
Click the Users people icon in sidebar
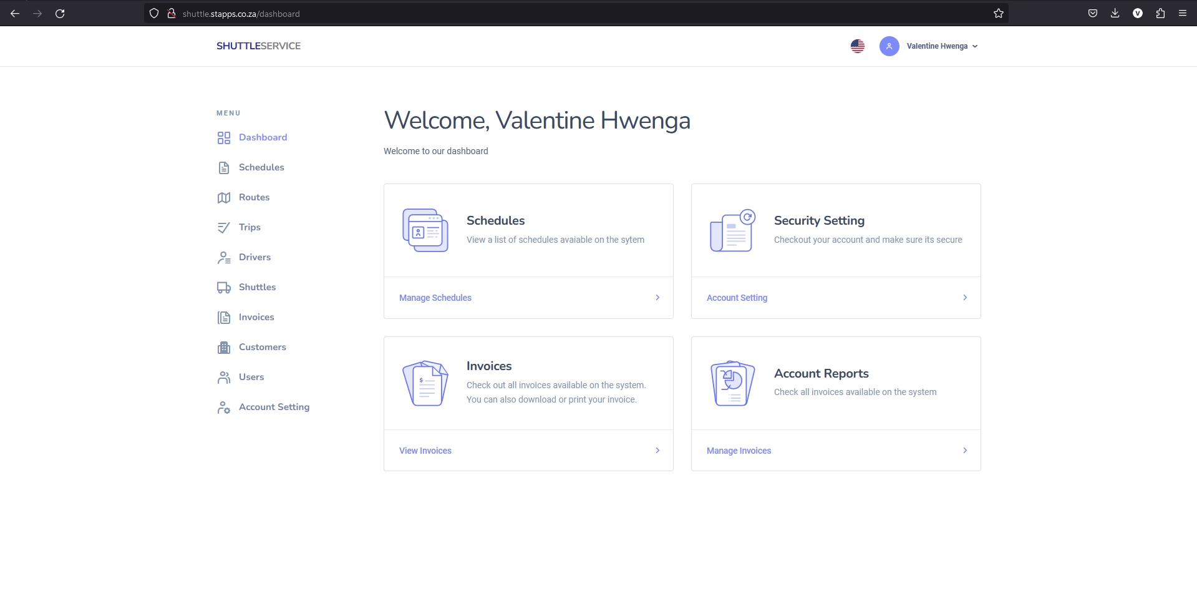click(x=224, y=378)
